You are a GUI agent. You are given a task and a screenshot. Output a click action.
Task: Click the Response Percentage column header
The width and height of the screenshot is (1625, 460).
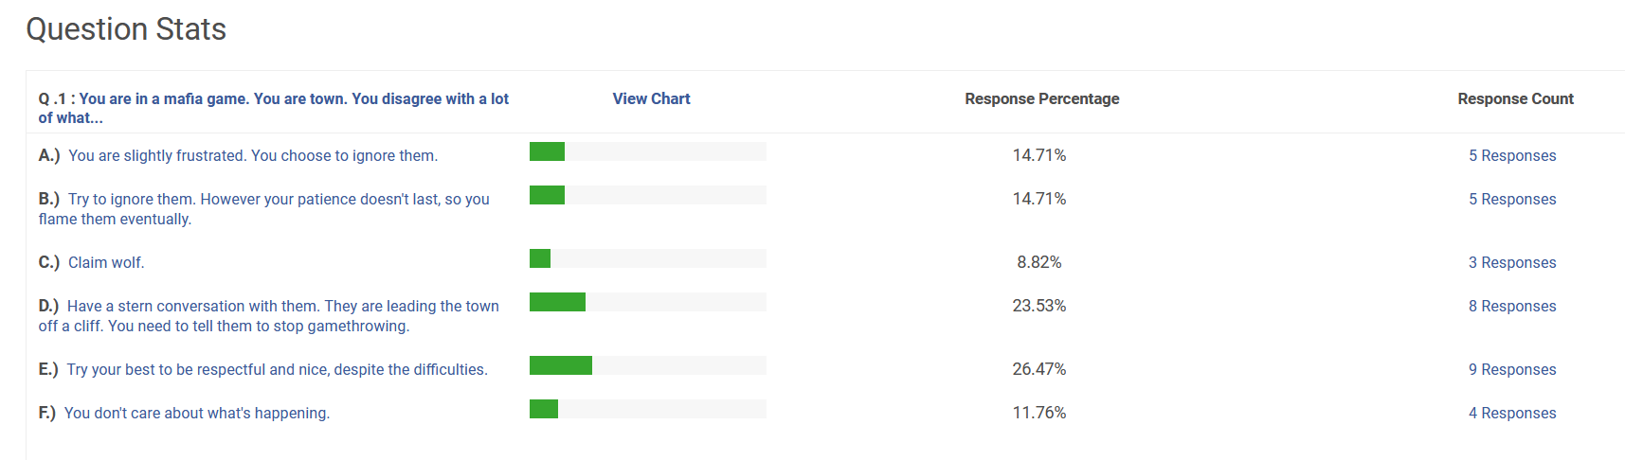pyautogui.click(x=1041, y=98)
